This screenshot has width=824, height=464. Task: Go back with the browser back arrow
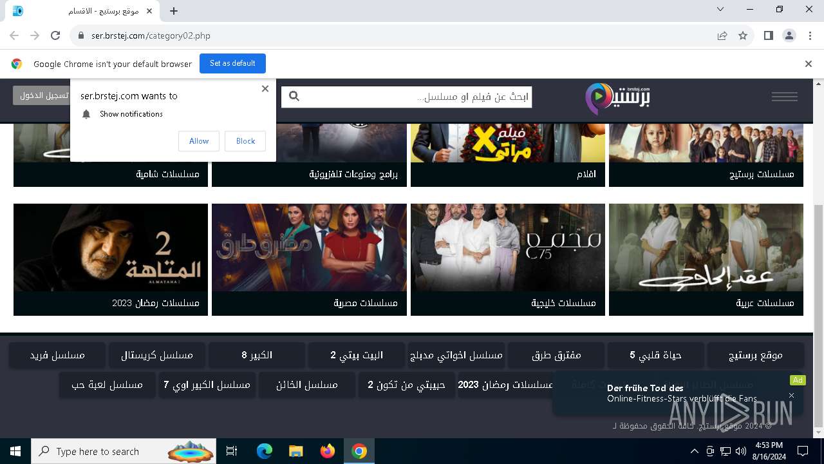(14, 35)
